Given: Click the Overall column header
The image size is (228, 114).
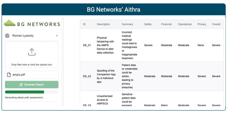Looking at the screenshot, I should click(x=216, y=24).
